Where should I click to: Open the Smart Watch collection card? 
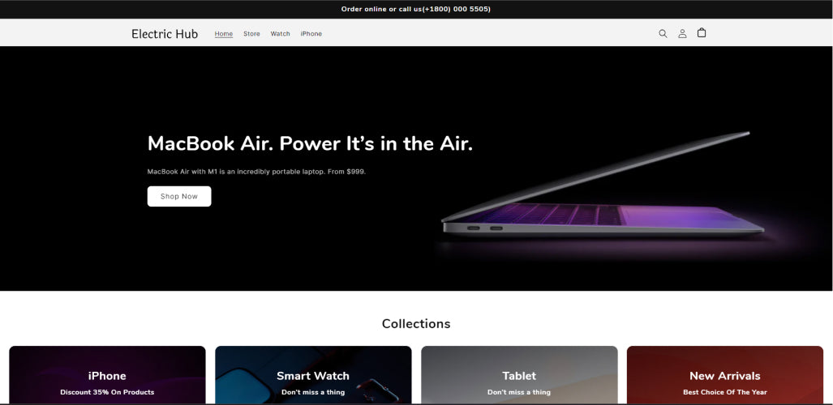click(313, 375)
